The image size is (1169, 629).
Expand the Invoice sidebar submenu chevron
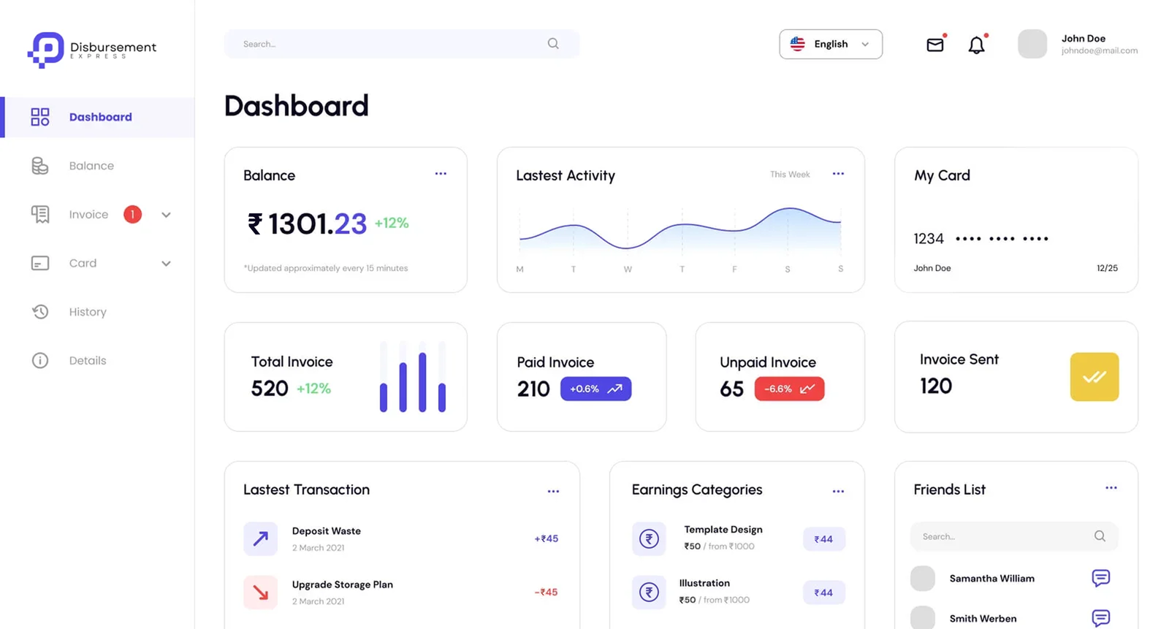tap(166, 215)
